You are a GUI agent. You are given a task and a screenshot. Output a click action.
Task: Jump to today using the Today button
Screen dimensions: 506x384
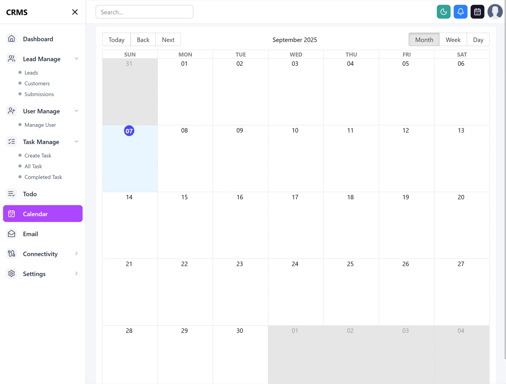pos(116,39)
